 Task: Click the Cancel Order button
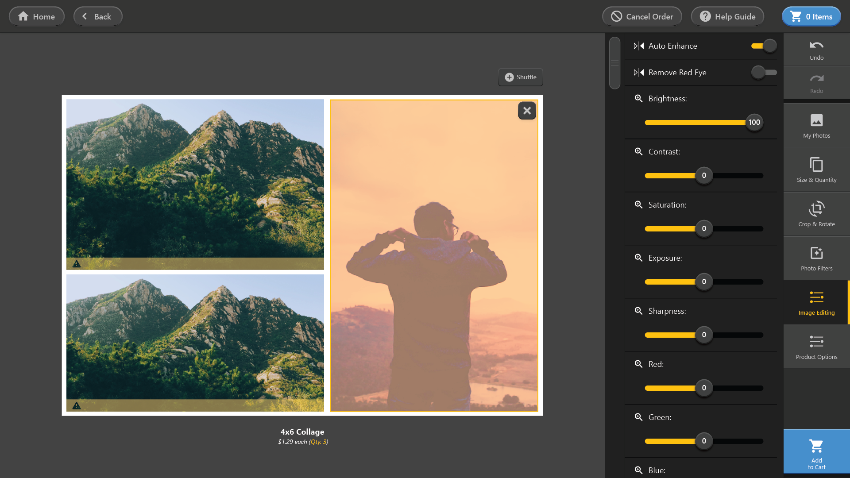coord(642,16)
